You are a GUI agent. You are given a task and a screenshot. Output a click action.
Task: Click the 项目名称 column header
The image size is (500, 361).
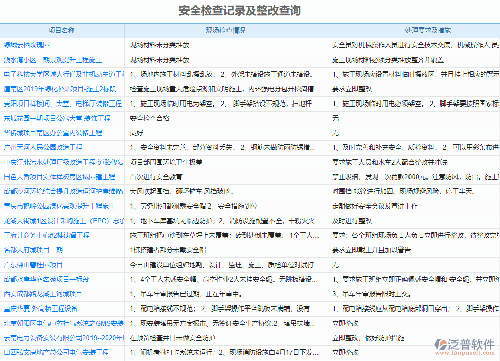(63, 30)
